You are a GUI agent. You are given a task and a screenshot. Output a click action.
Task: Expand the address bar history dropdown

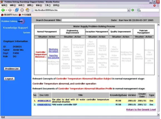click(128, 10)
